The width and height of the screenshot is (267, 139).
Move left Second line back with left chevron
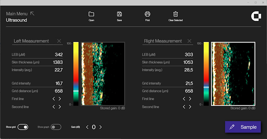tap(54, 107)
